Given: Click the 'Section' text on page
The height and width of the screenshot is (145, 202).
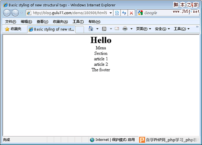Looking at the screenshot, I should pos(101,53).
